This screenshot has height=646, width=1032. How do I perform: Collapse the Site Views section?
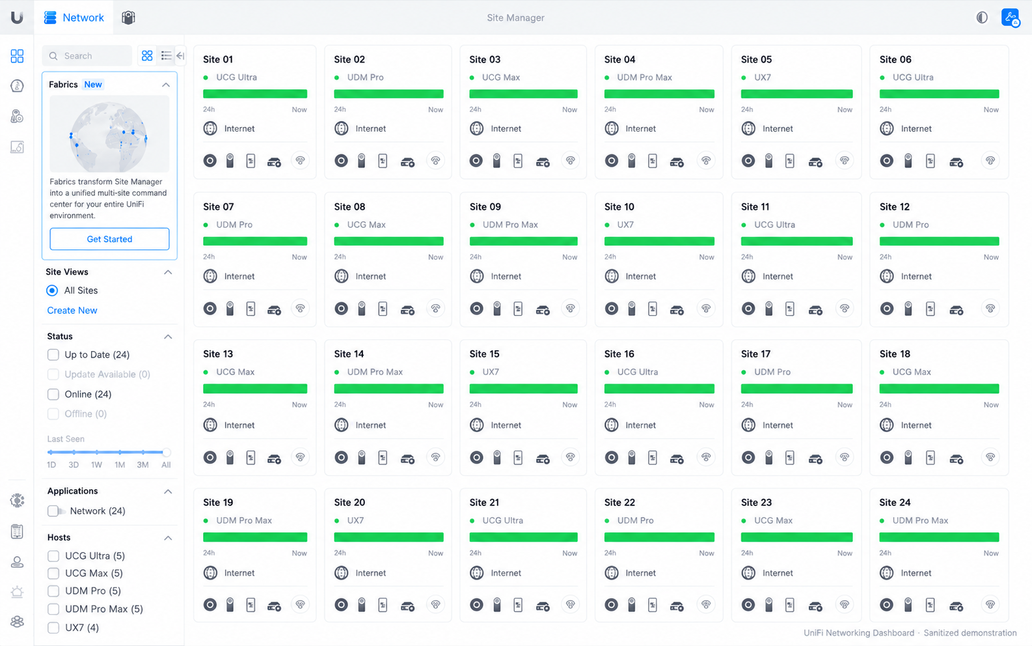tap(168, 272)
